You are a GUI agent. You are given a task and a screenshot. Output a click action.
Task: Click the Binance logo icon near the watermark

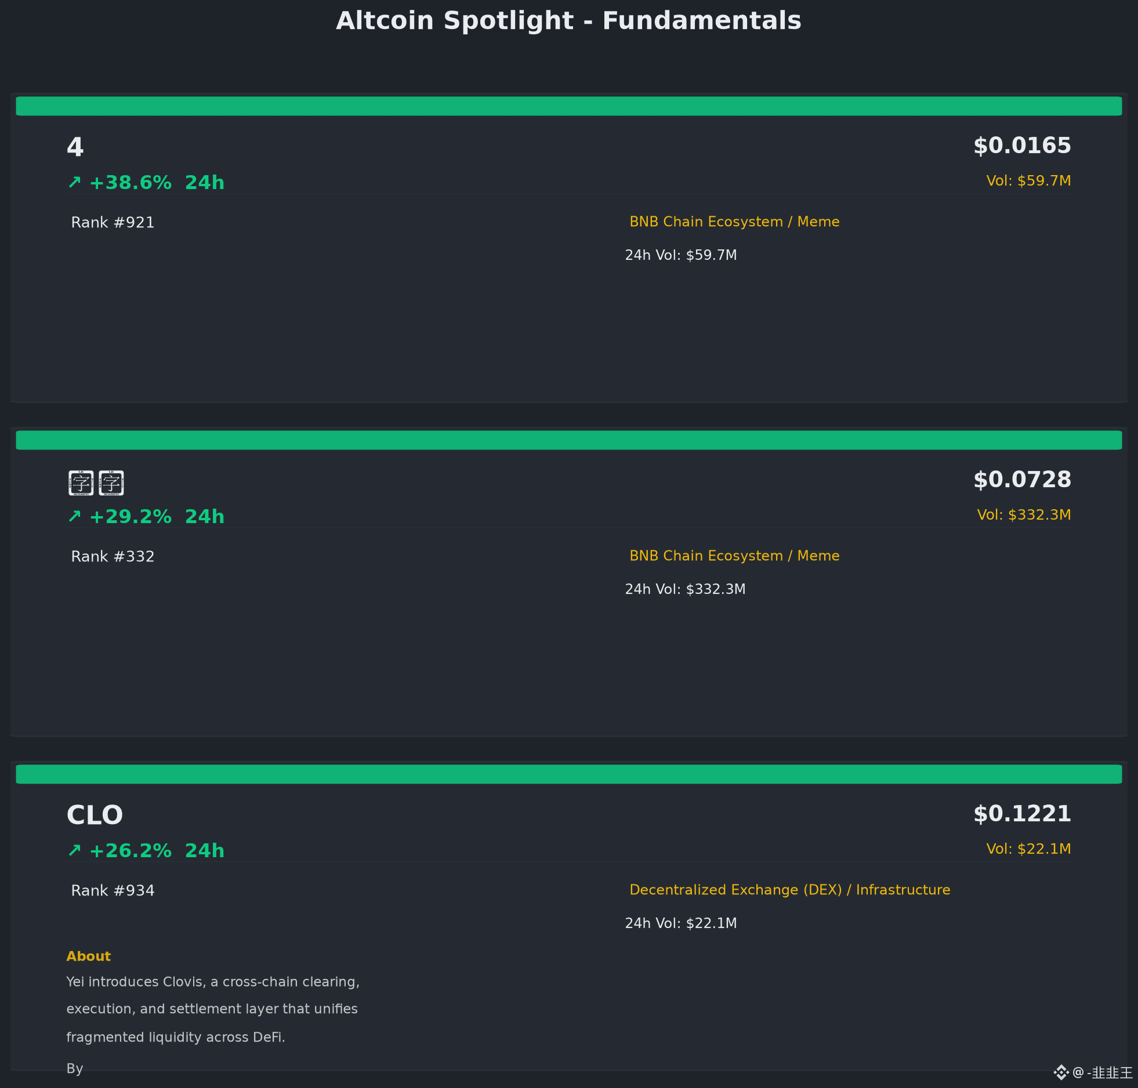1061,1072
